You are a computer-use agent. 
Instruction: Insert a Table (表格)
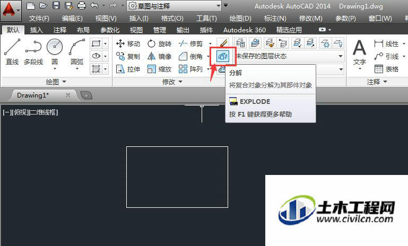pyautogui.click(x=386, y=69)
